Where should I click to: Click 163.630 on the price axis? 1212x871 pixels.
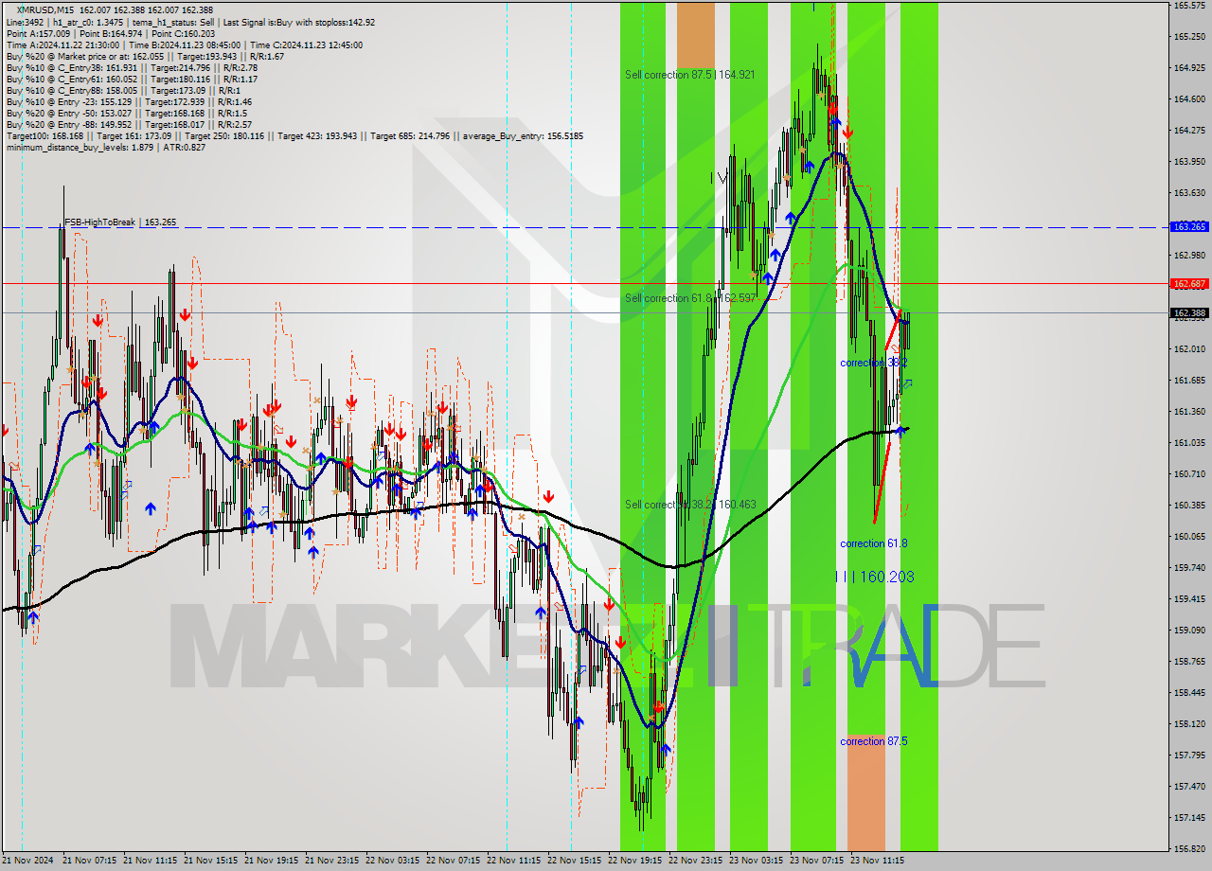coord(1188,193)
